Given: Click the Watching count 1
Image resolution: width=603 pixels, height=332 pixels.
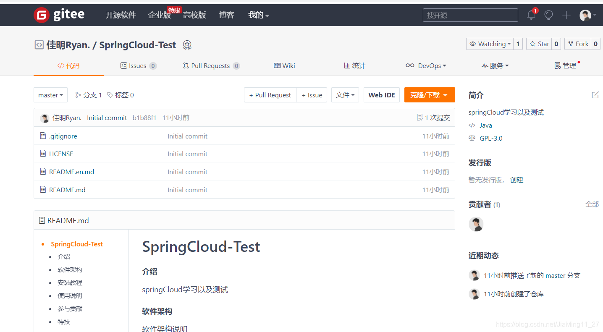Looking at the screenshot, I should [x=518, y=44].
